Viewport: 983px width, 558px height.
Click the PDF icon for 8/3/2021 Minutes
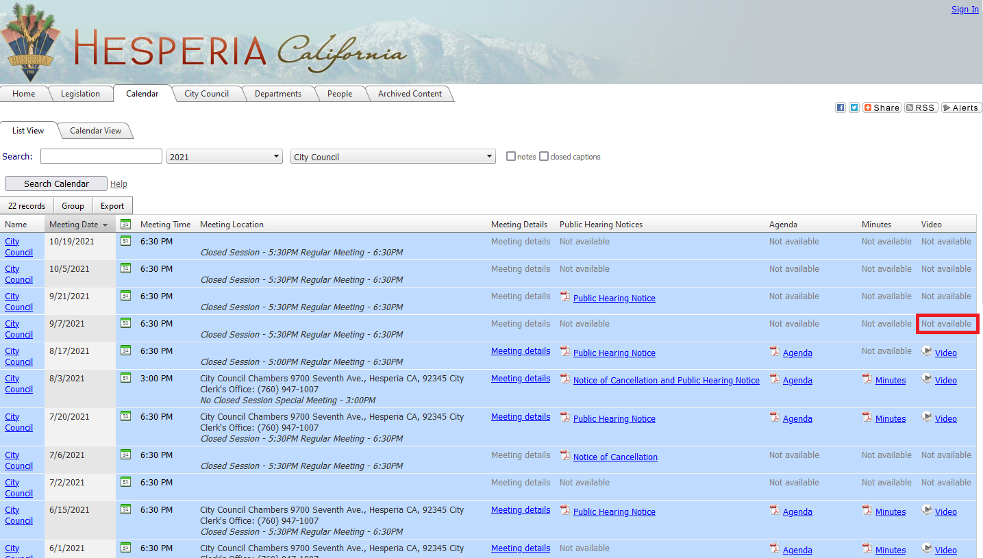(x=867, y=379)
